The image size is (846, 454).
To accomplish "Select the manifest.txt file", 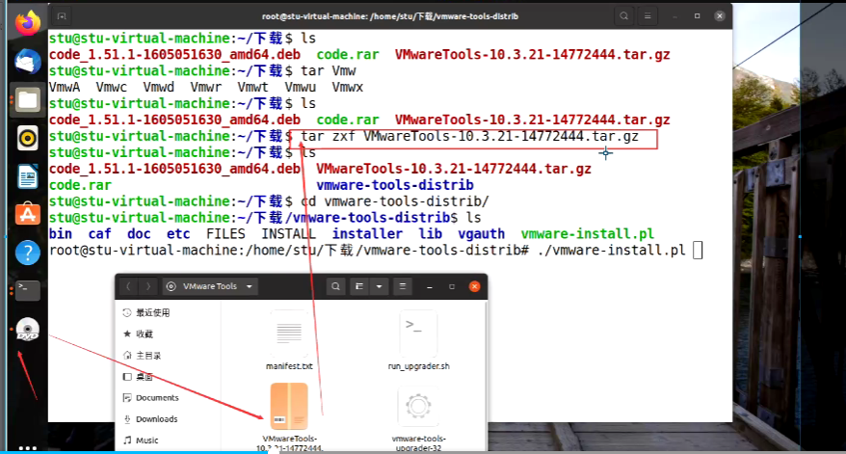I will pos(289,340).
